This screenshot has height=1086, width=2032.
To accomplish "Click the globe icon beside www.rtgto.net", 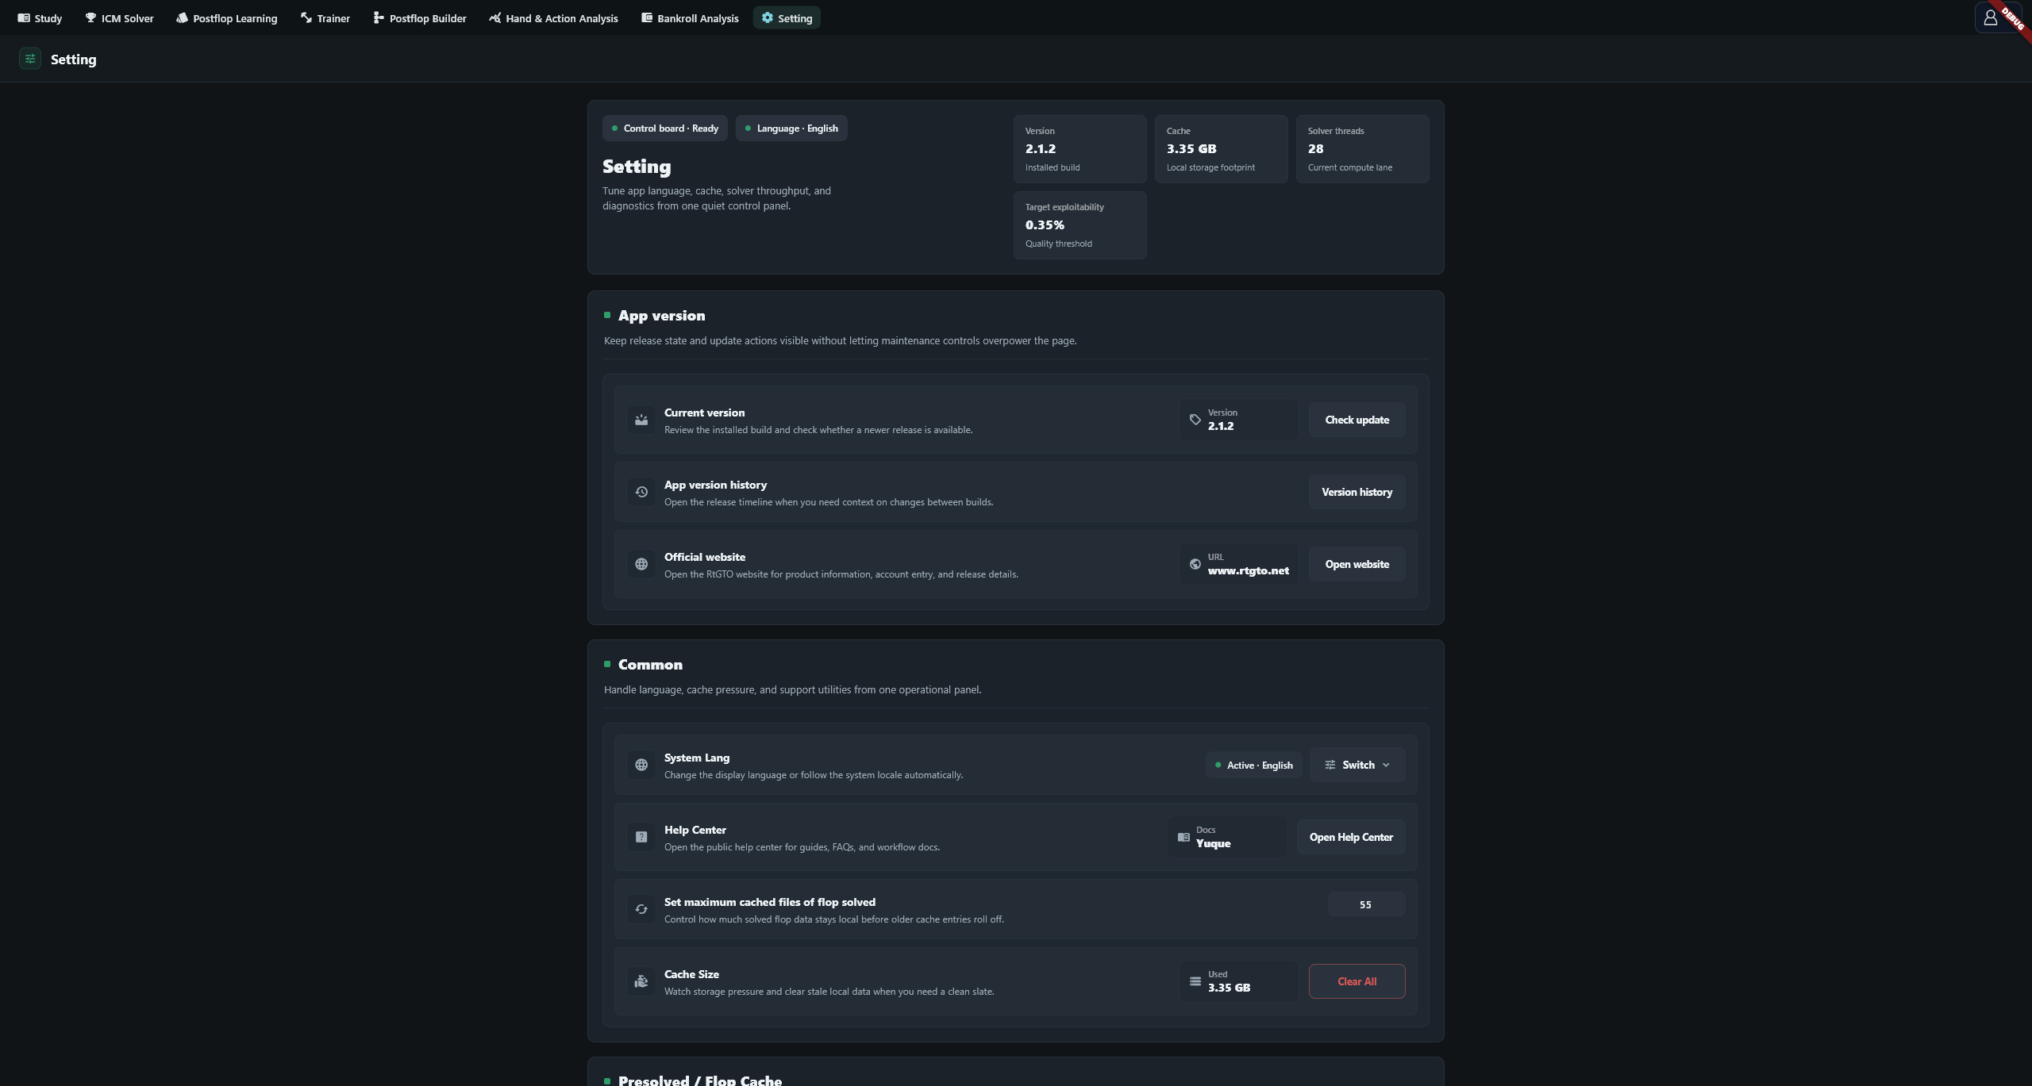I will 1195,564.
